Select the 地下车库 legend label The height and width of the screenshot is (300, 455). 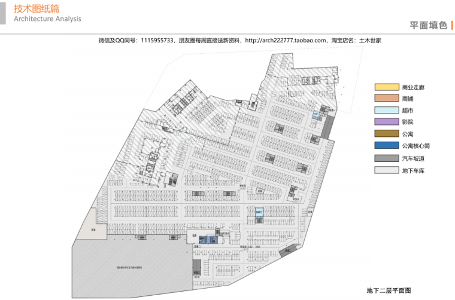point(413,171)
